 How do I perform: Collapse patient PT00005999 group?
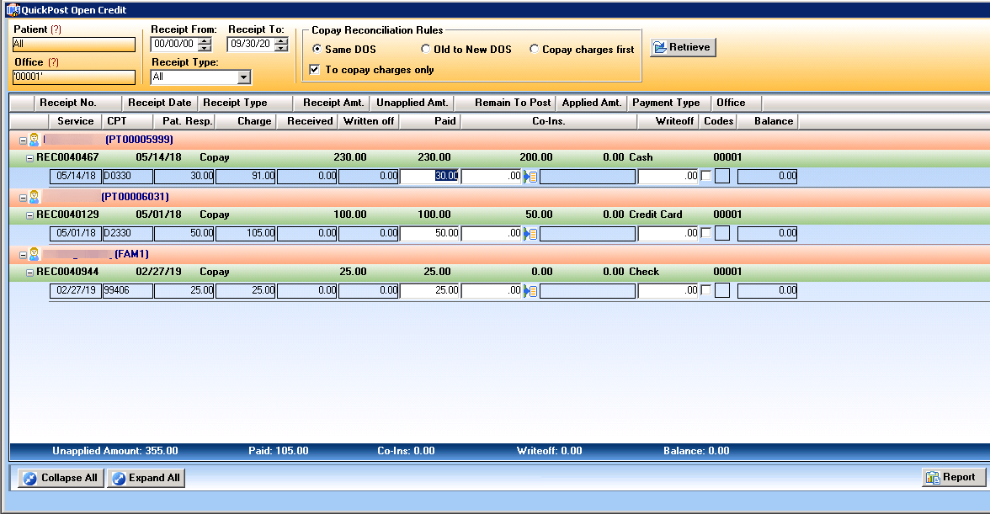click(23, 140)
